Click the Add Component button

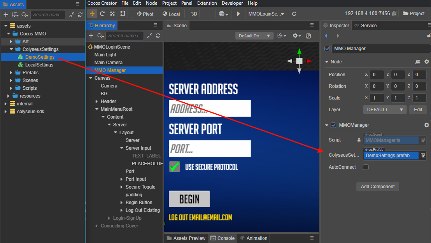click(x=377, y=187)
